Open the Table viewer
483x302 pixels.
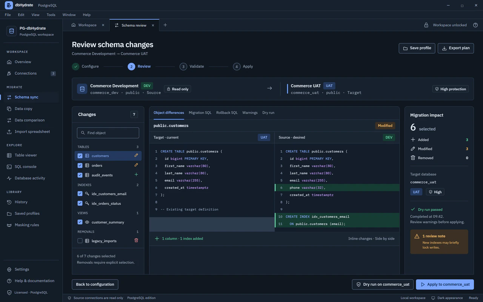[31, 155]
